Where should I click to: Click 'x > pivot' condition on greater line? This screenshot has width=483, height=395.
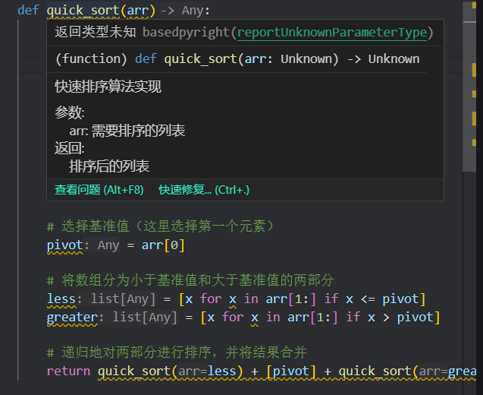[x=400, y=318]
